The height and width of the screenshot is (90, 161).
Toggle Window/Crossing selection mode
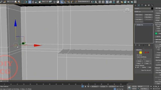[x=26, y=2]
